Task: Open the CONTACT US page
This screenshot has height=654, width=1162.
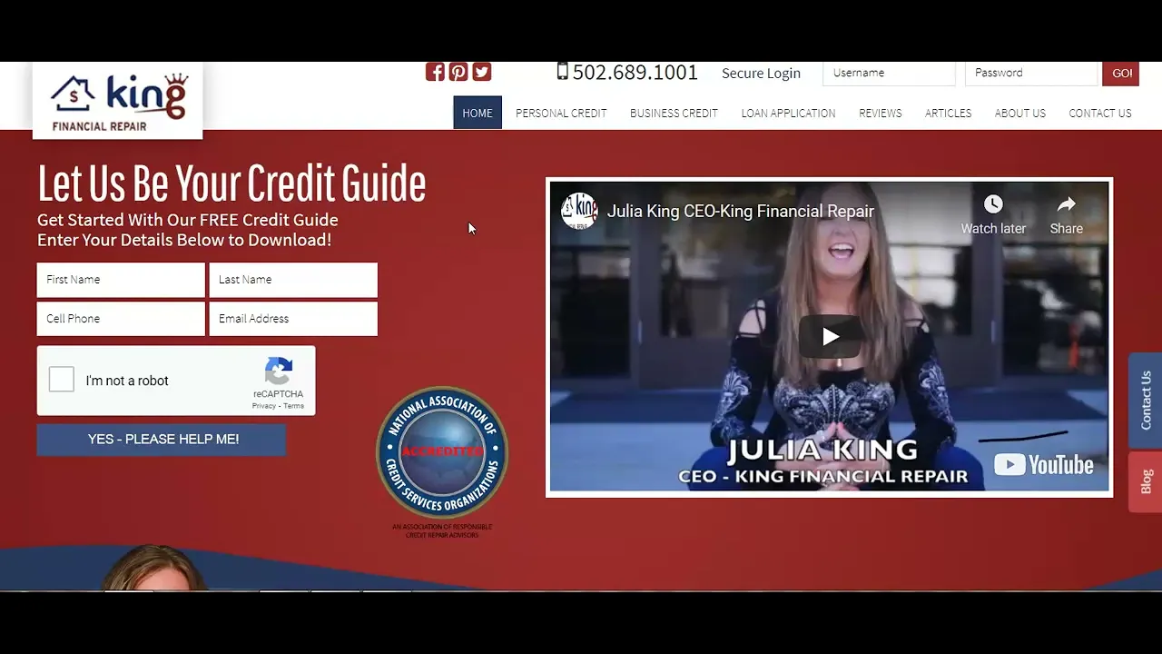Action: (x=1100, y=114)
